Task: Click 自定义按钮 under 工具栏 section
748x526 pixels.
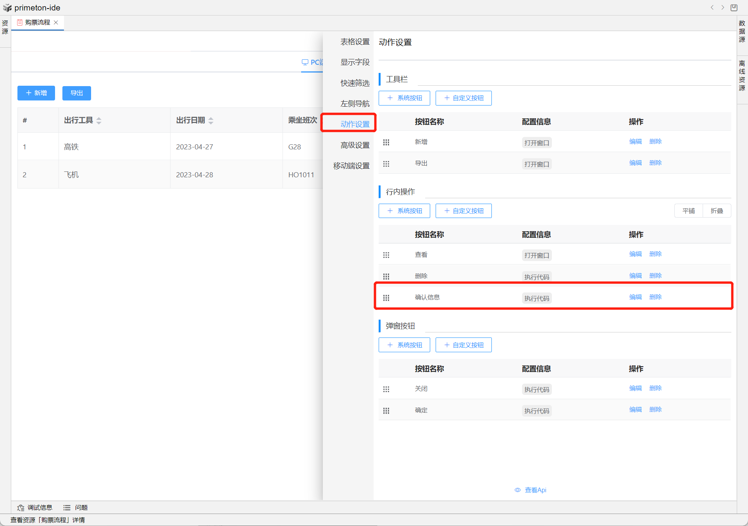Action: tap(464, 98)
